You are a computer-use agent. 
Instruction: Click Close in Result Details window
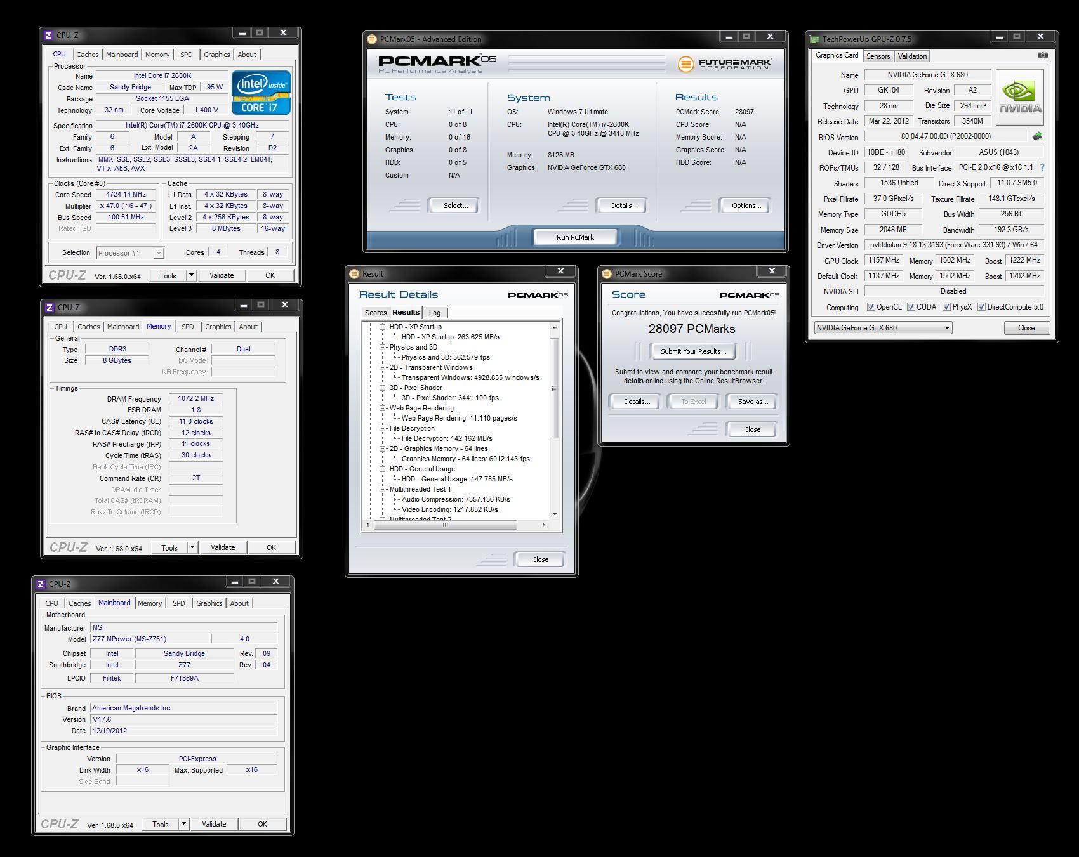pos(540,559)
